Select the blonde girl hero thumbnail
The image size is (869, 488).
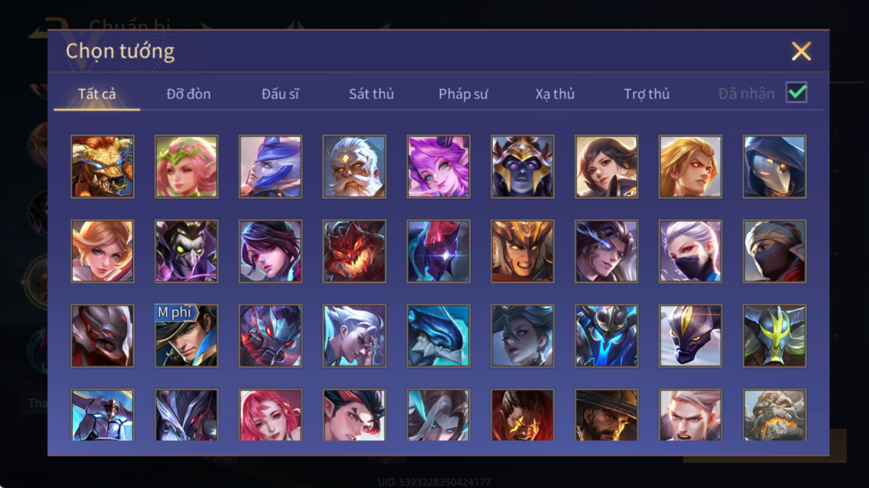[x=103, y=251]
